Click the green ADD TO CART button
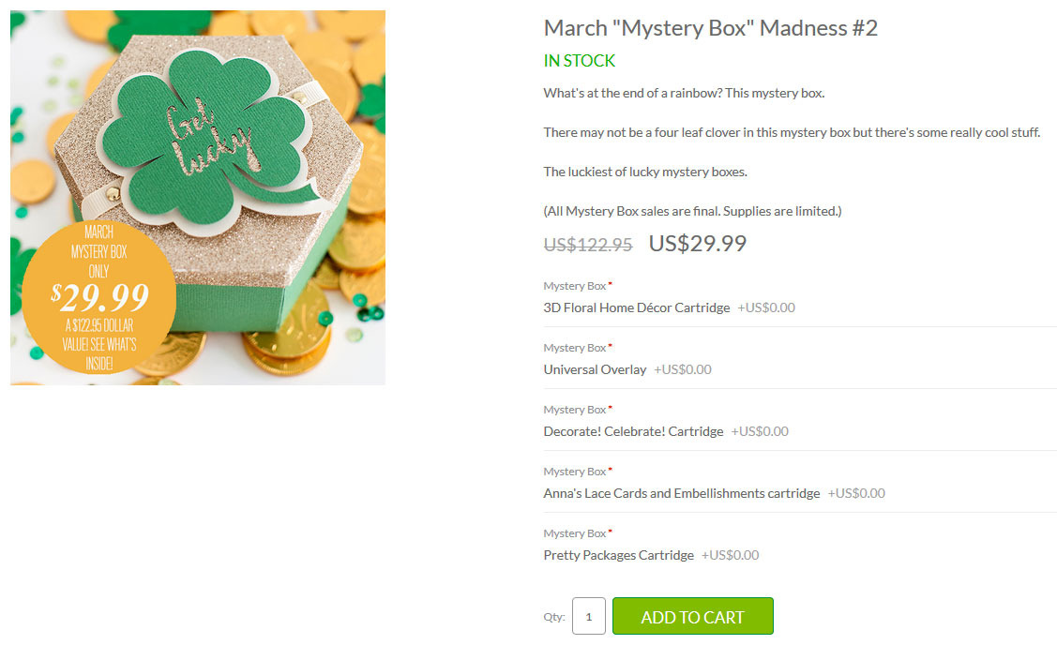The width and height of the screenshot is (1057, 645). (x=692, y=616)
